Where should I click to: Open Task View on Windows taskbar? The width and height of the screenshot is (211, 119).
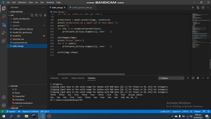18,116
